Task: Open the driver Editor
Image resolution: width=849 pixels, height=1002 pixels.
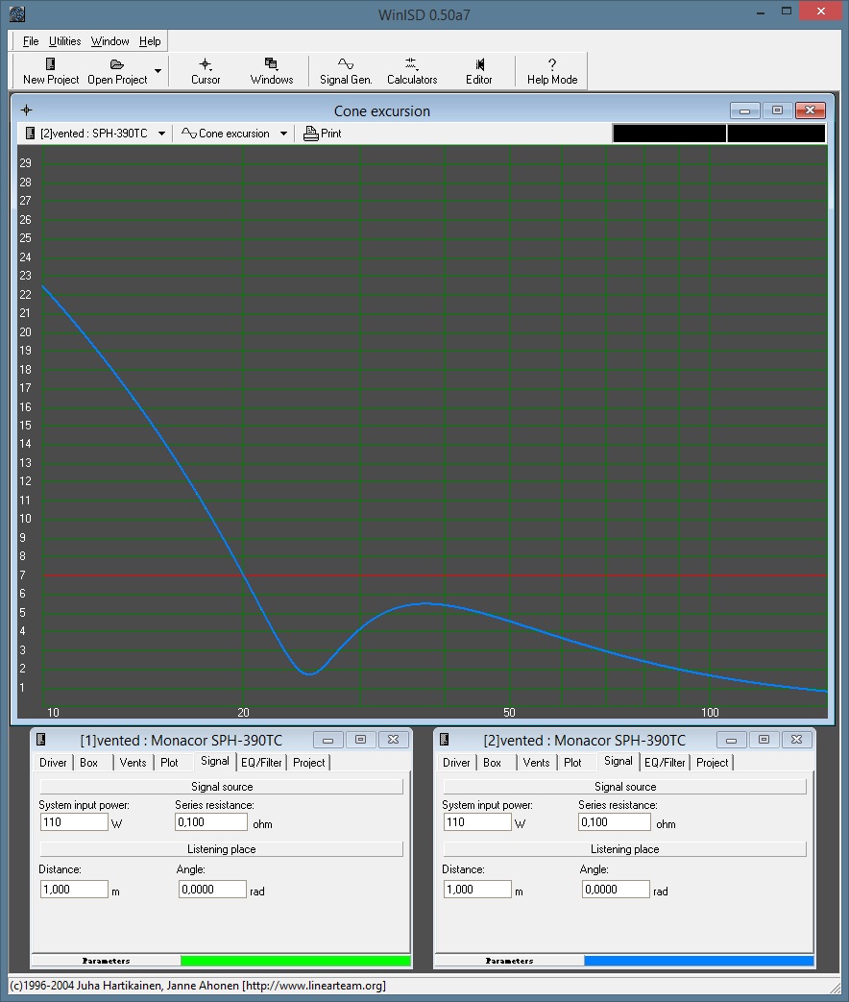Action: 479,64
